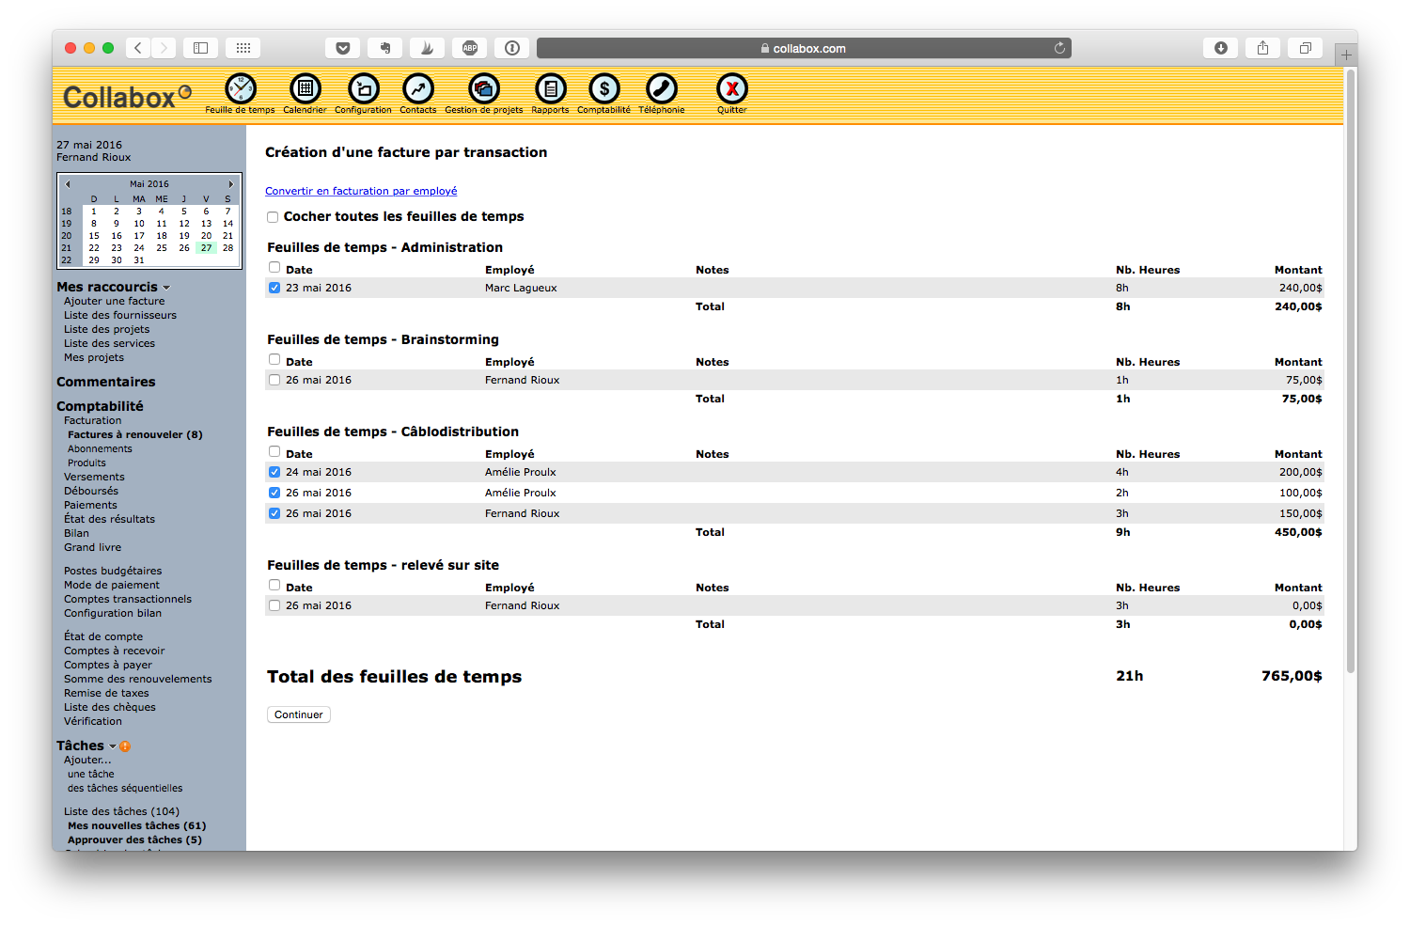
Task: Click the page vertical scrollbar
Action: point(1351,370)
